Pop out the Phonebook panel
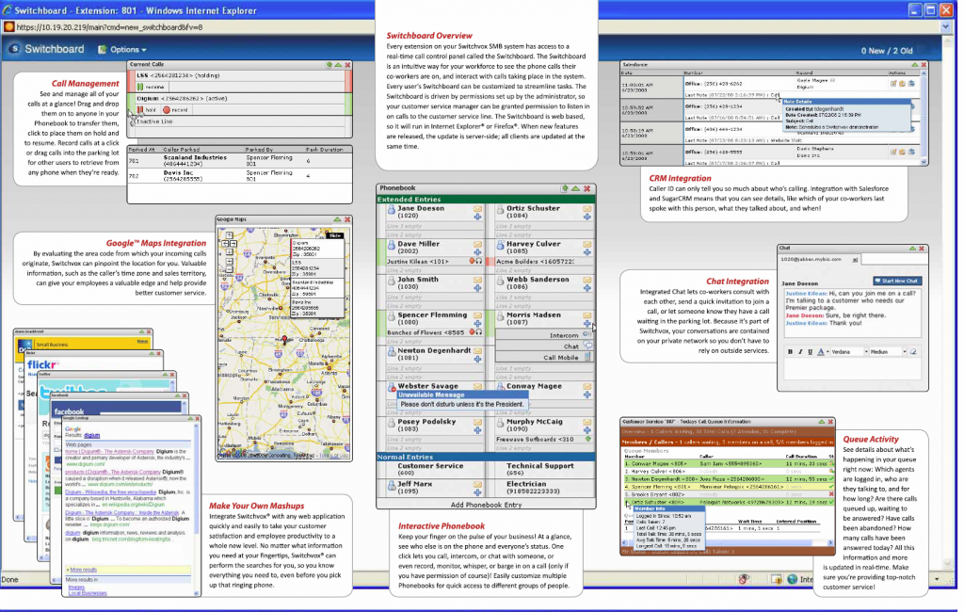Image resolution: width=964 pixels, height=612 pixels. pyautogui.click(x=565, y=188)
